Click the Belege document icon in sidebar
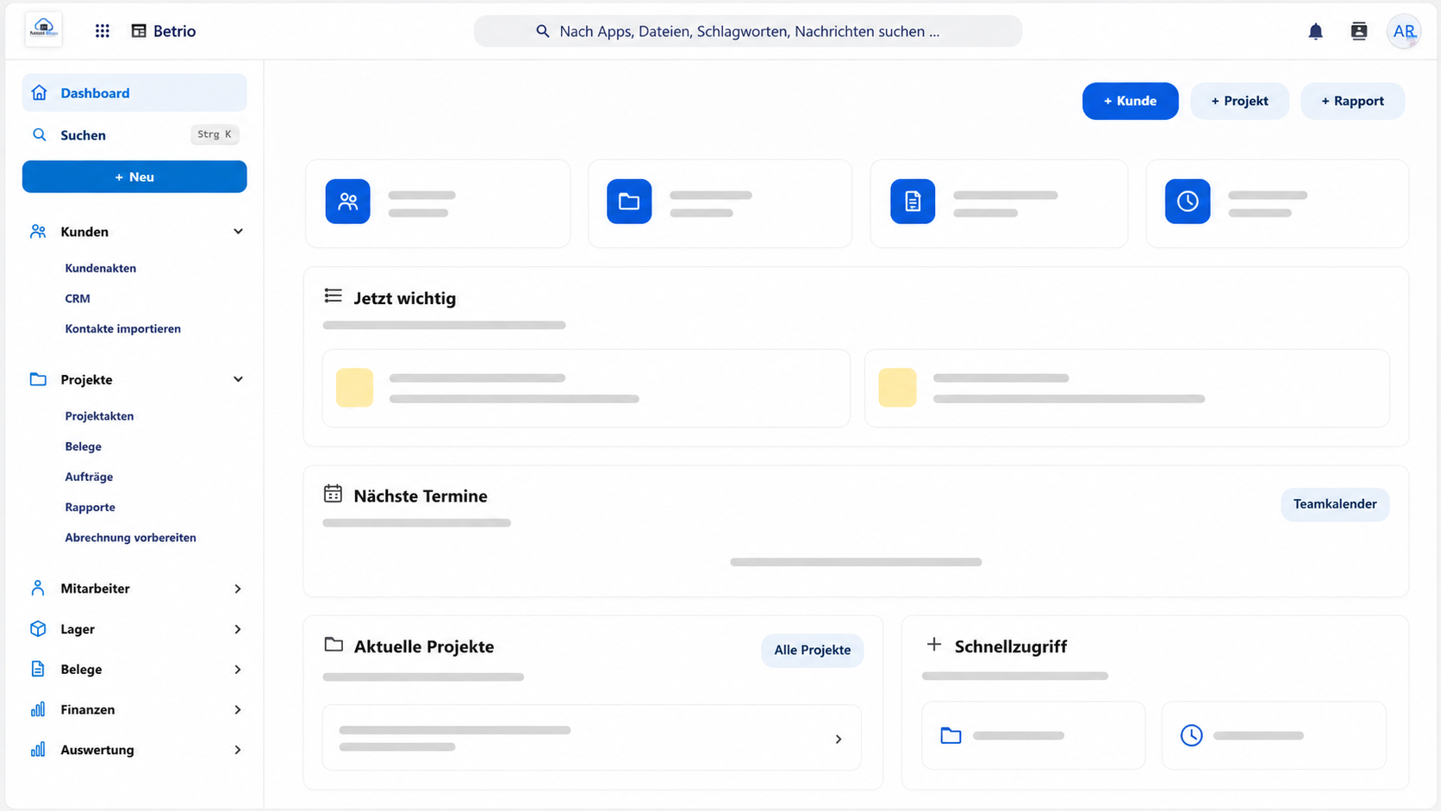This screenshot has height=811, width=1441. [38, 670]
